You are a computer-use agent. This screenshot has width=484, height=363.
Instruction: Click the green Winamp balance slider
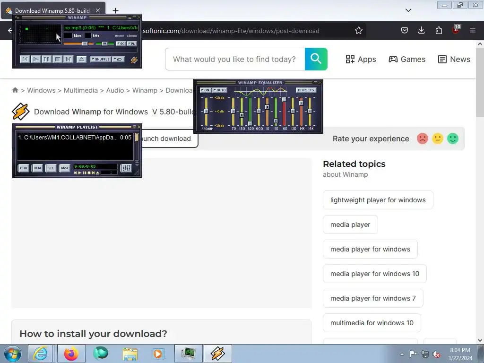[104, 43]
